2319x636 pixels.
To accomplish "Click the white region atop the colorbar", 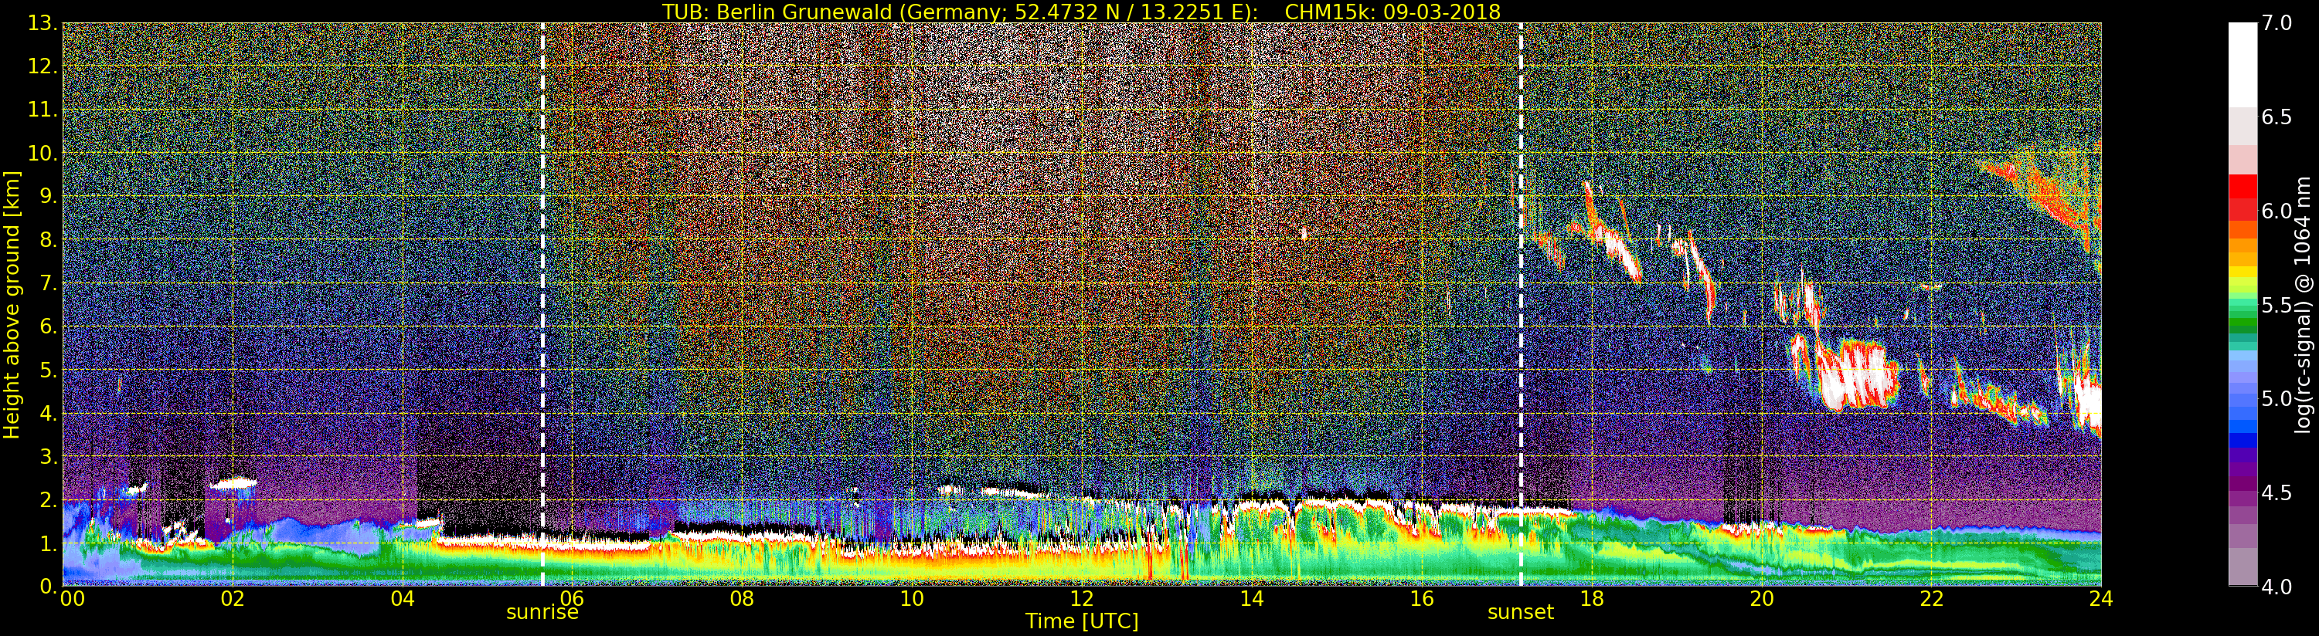I will [x=2242, y=65].
